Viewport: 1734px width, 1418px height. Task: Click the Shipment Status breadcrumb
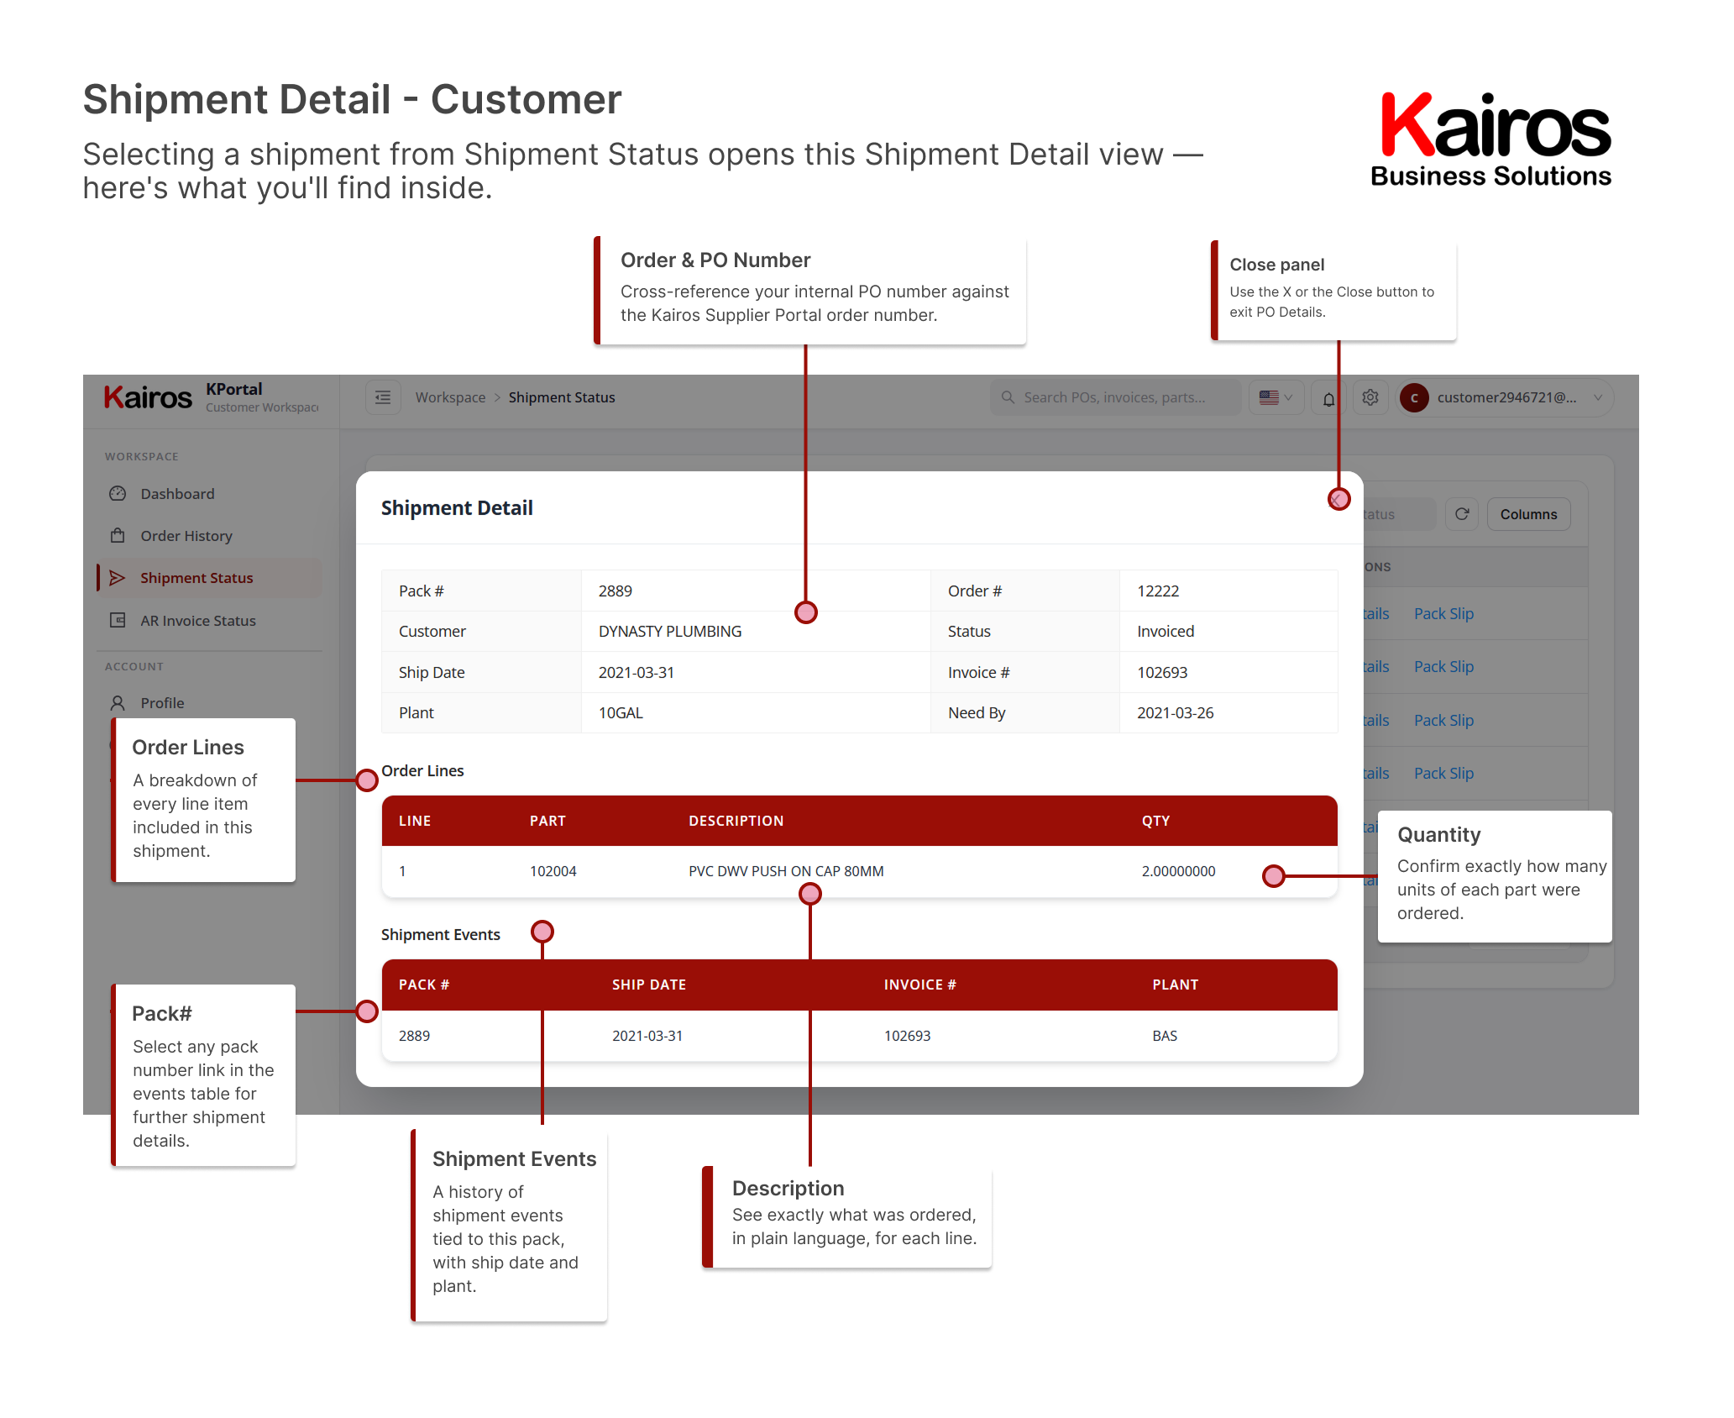tap(562, 397)
